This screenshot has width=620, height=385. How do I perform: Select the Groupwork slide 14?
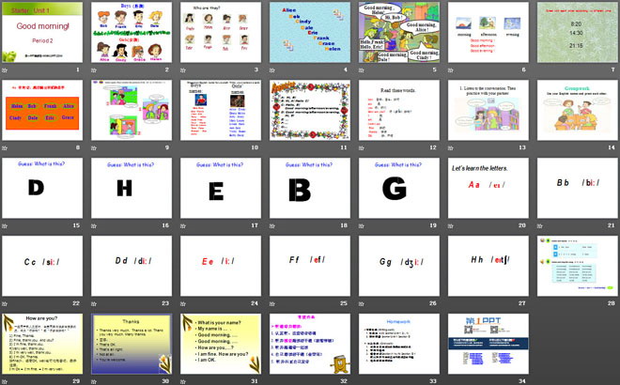(578, 110)
